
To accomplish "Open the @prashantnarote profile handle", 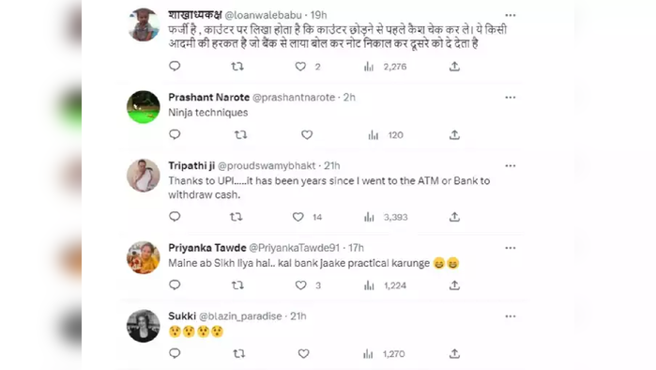I will pos(294,98).
